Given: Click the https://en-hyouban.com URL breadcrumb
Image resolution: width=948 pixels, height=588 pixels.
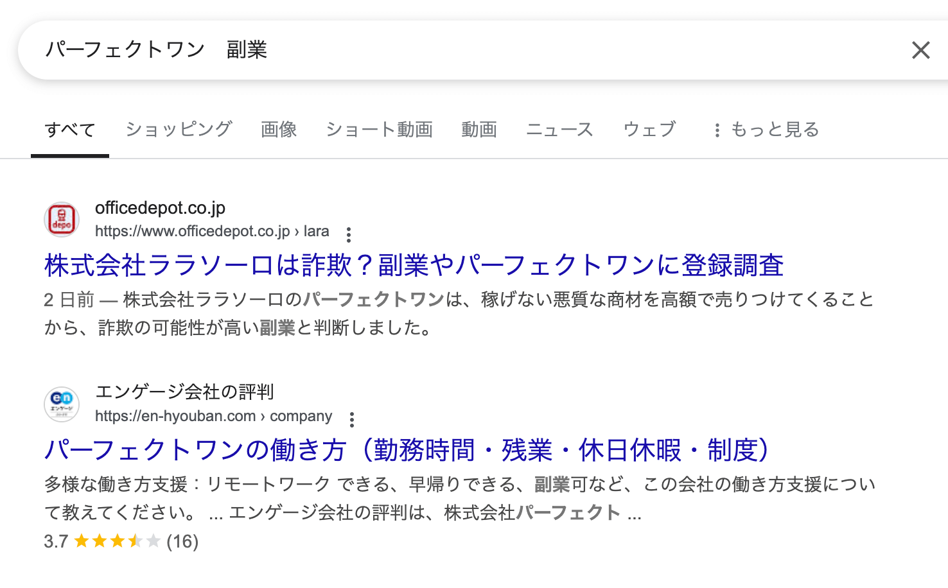Looking at the screenshot, I should [x=213, y=416].
